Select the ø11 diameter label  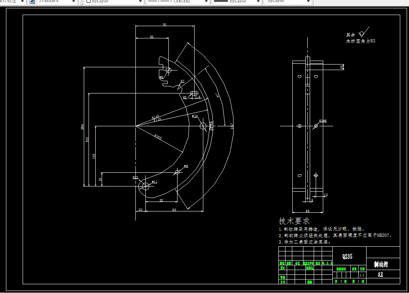(x=154, y=182)
